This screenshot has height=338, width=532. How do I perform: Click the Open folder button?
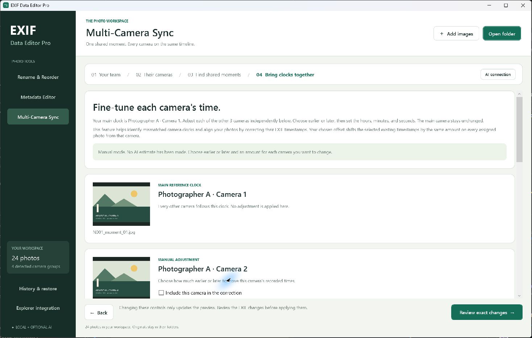point(502,34)
